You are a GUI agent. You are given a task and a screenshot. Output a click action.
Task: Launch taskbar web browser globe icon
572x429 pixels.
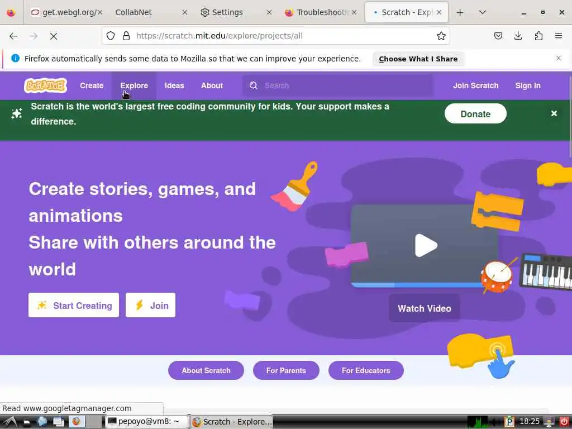click(41, 422)
